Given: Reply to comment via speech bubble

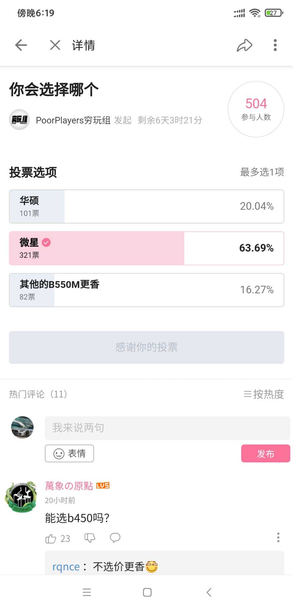Looking at the screenshot, I should 115,538.
